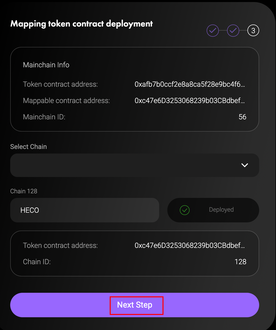Click the green Deployed checkmark icon

click(185, 210)
